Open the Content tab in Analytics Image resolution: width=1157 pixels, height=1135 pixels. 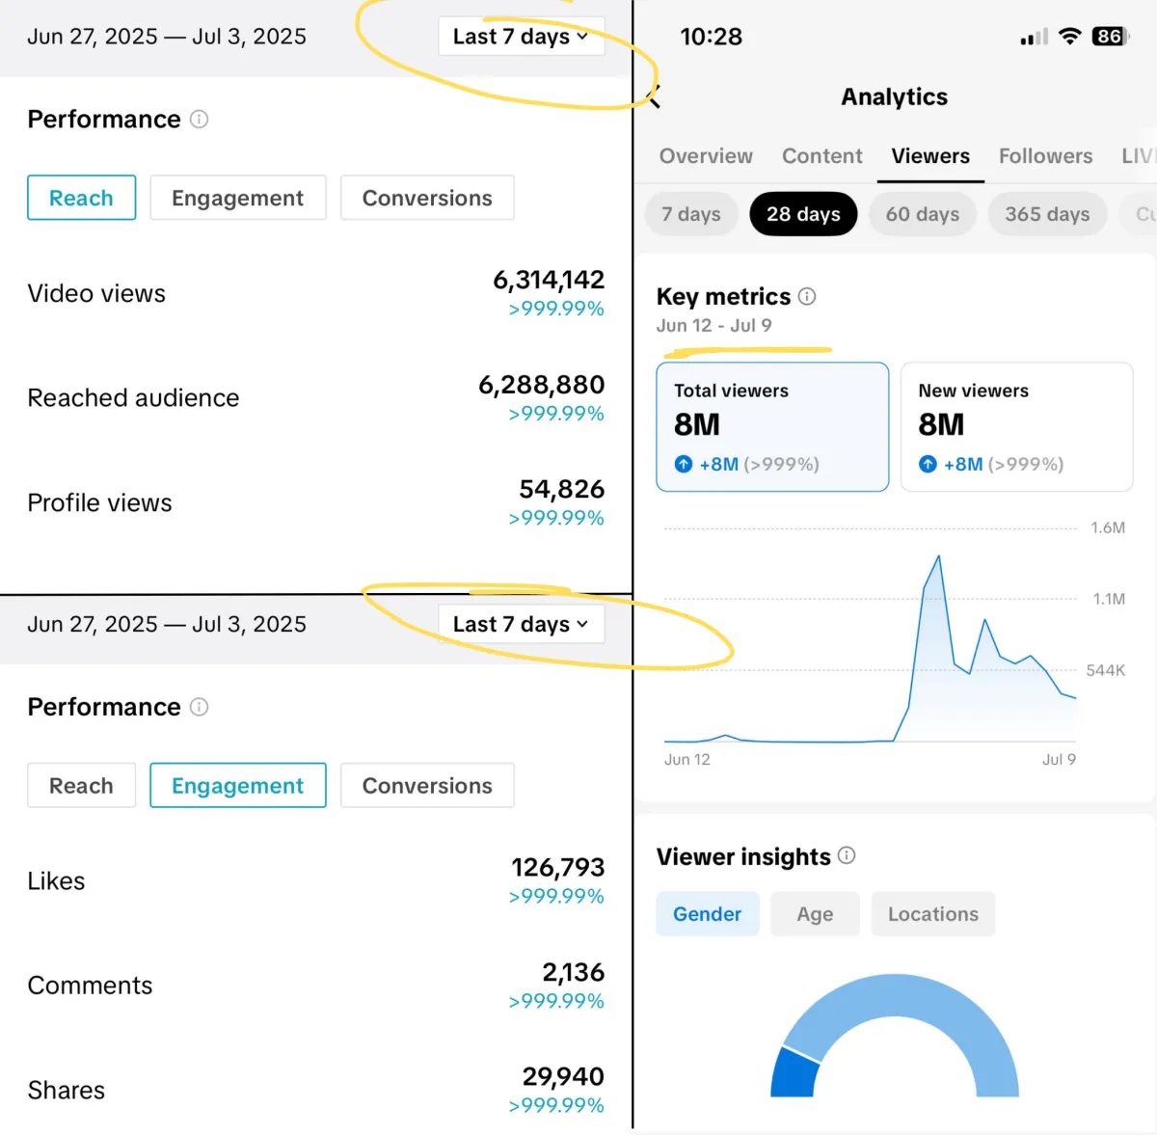[x=822, y=156]
